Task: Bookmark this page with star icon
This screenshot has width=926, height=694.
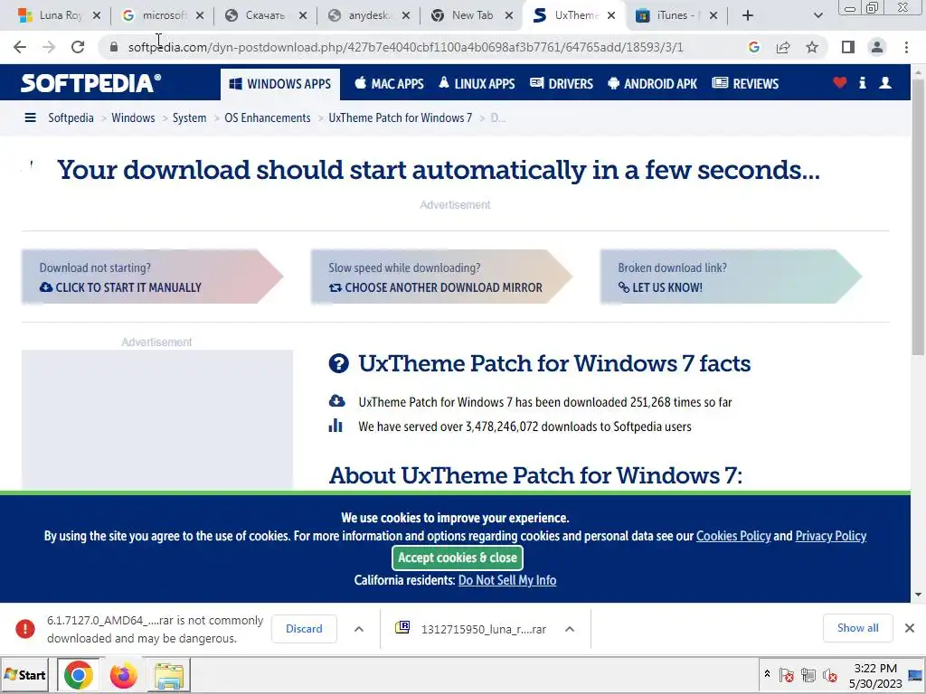Action: point(812,47)
